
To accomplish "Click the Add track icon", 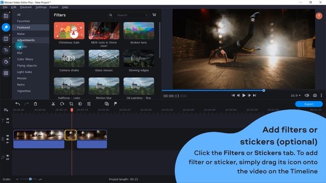I will 6,110.
